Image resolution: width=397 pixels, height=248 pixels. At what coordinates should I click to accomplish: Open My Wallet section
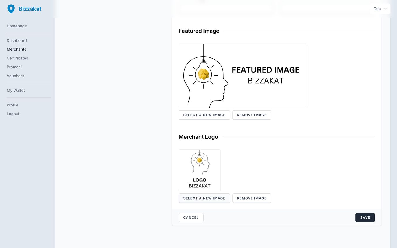tap(16, 91)
